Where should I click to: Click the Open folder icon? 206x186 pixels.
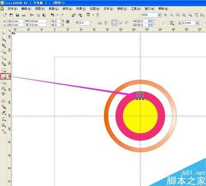(x=11, y=15)
